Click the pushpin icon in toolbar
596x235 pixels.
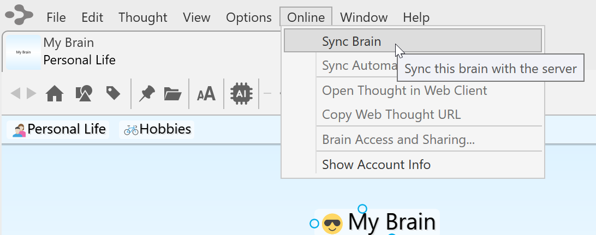(146, 94)
